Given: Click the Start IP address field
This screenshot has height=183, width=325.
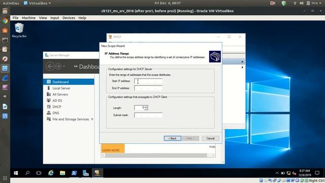Looking at the screenshot, I should (148, 81).
